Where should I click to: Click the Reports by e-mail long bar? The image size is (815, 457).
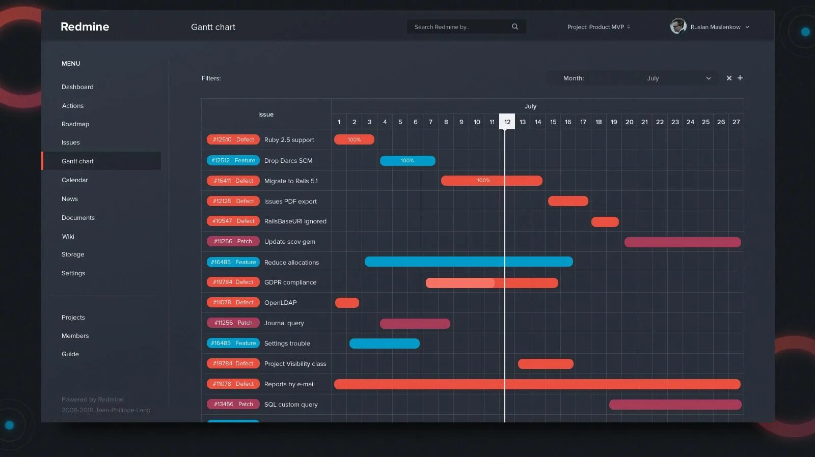[x=537, y=384]
